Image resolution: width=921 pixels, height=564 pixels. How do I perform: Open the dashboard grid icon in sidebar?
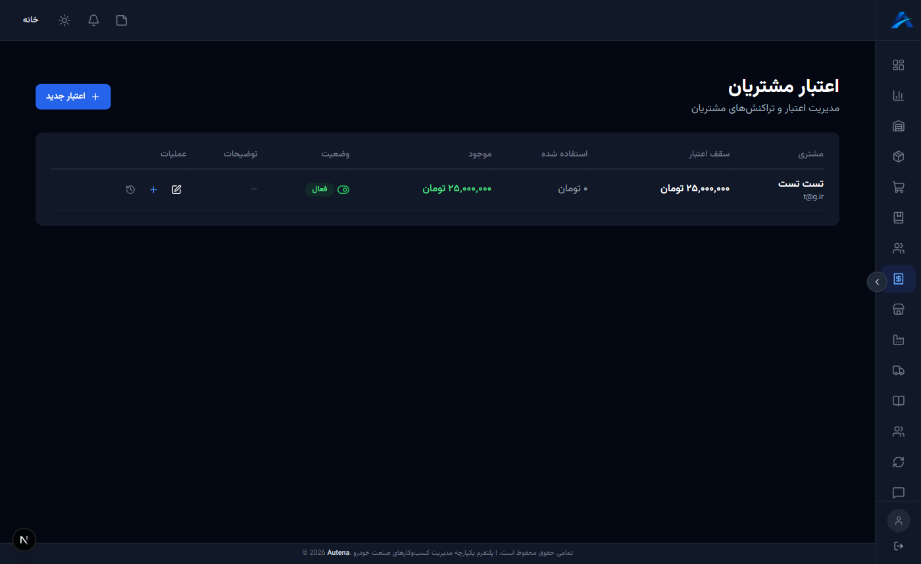click(898, 64)
